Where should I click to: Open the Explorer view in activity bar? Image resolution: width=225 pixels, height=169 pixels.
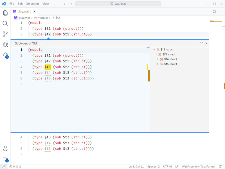5,13
